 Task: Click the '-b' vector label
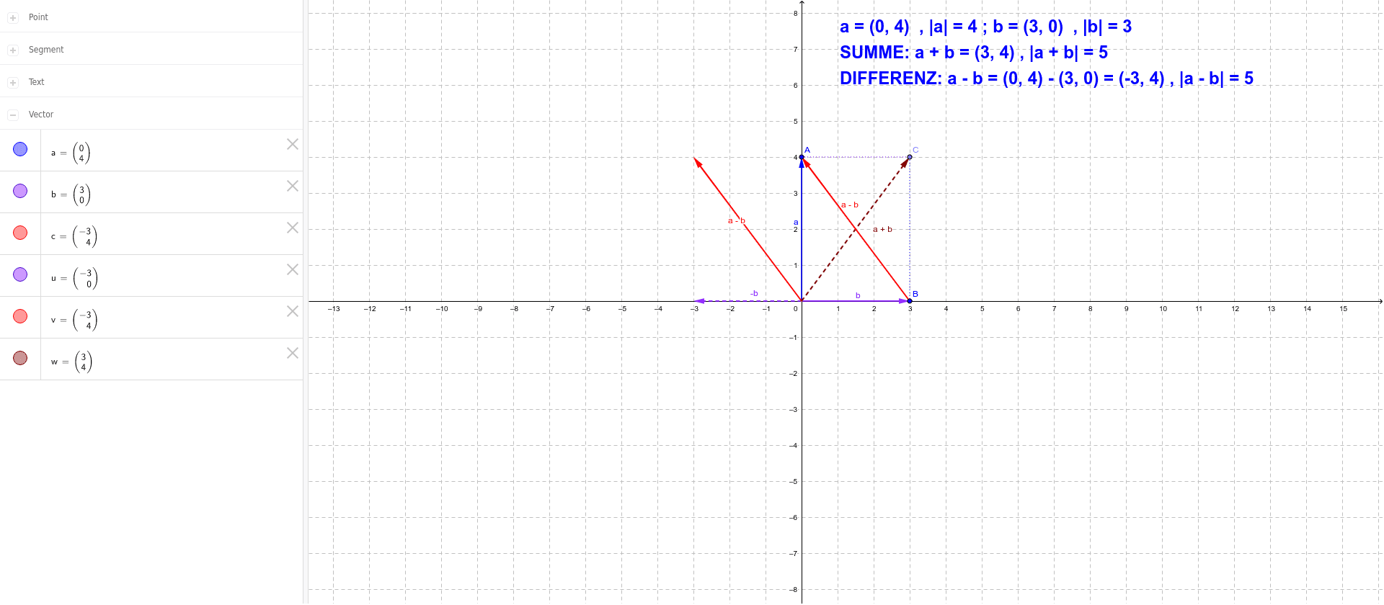tap(754, 293)
